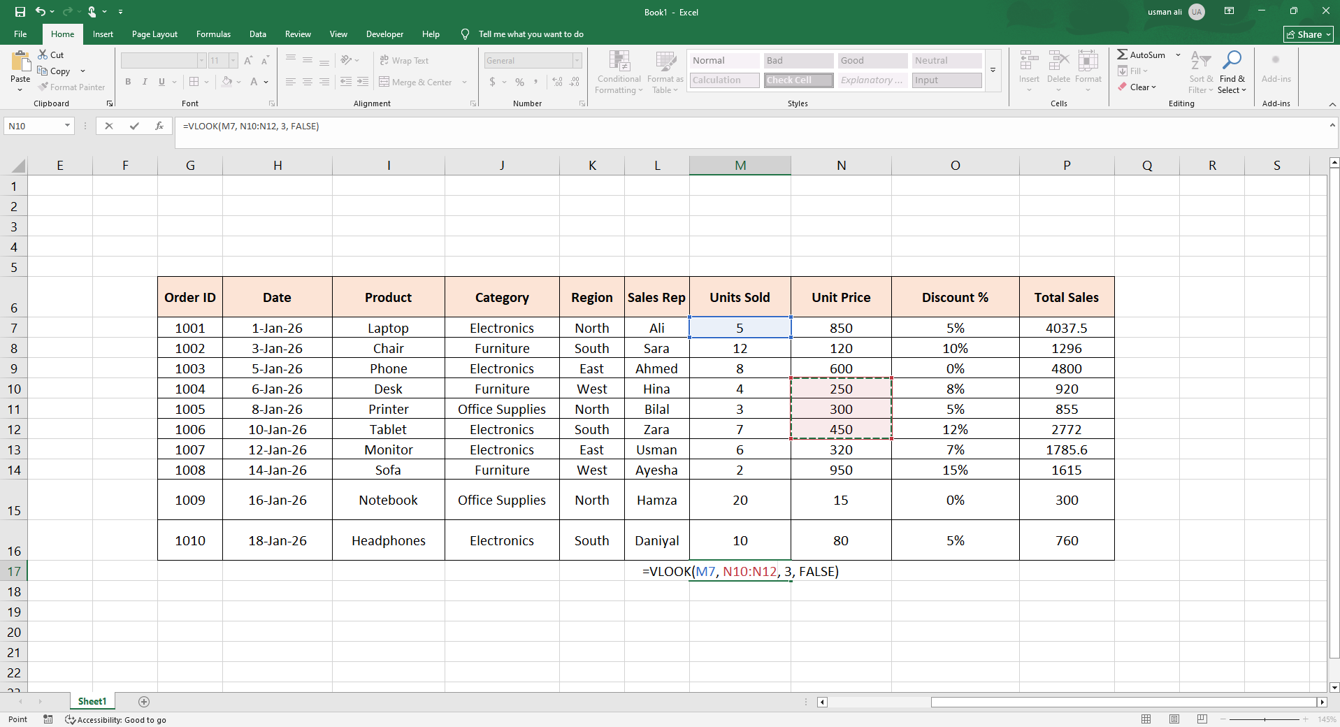Collapse the ribbon with the chevron
This screenshot has width=1340, height=727.
pos(1332,103)
